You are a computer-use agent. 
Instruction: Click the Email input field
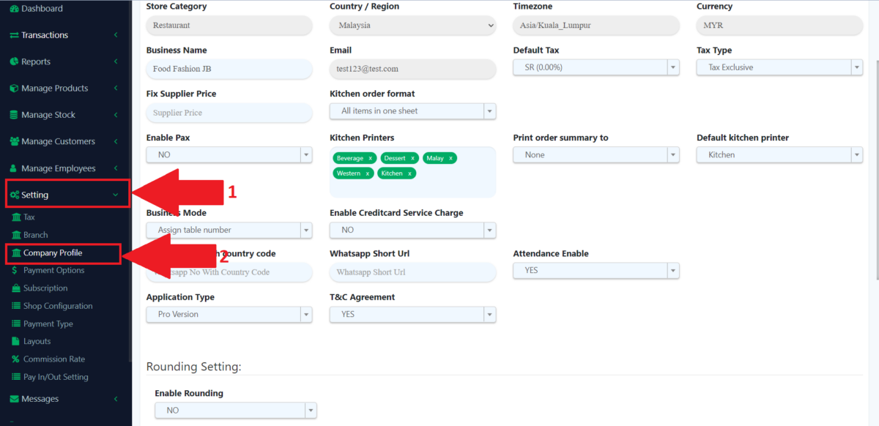[413, 69]
